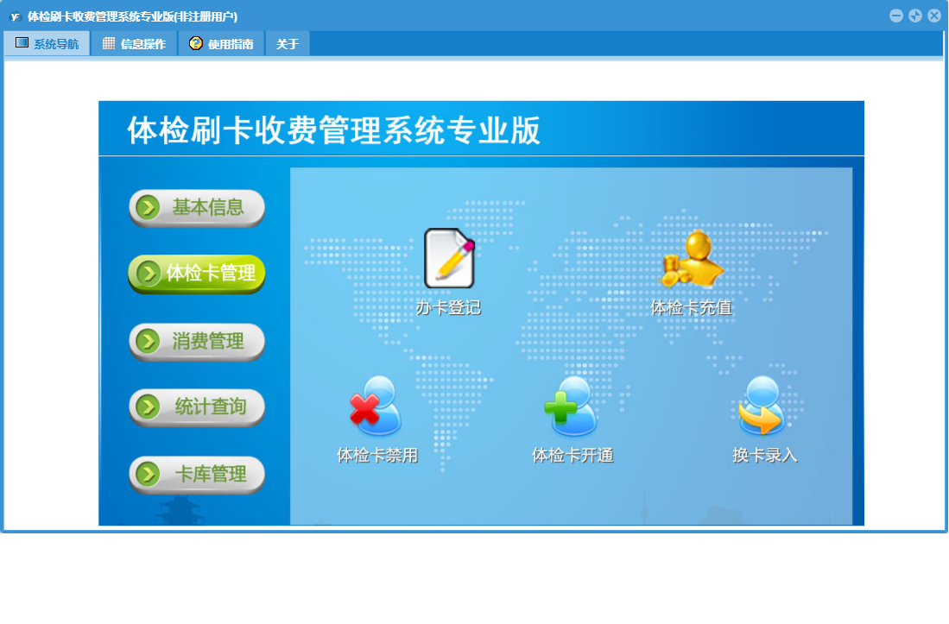The width and height of the screenshot is (949, 624).
Task: Open the 办卡登记 notepad-and-pencil icon
Action: (x=449, y=259)
